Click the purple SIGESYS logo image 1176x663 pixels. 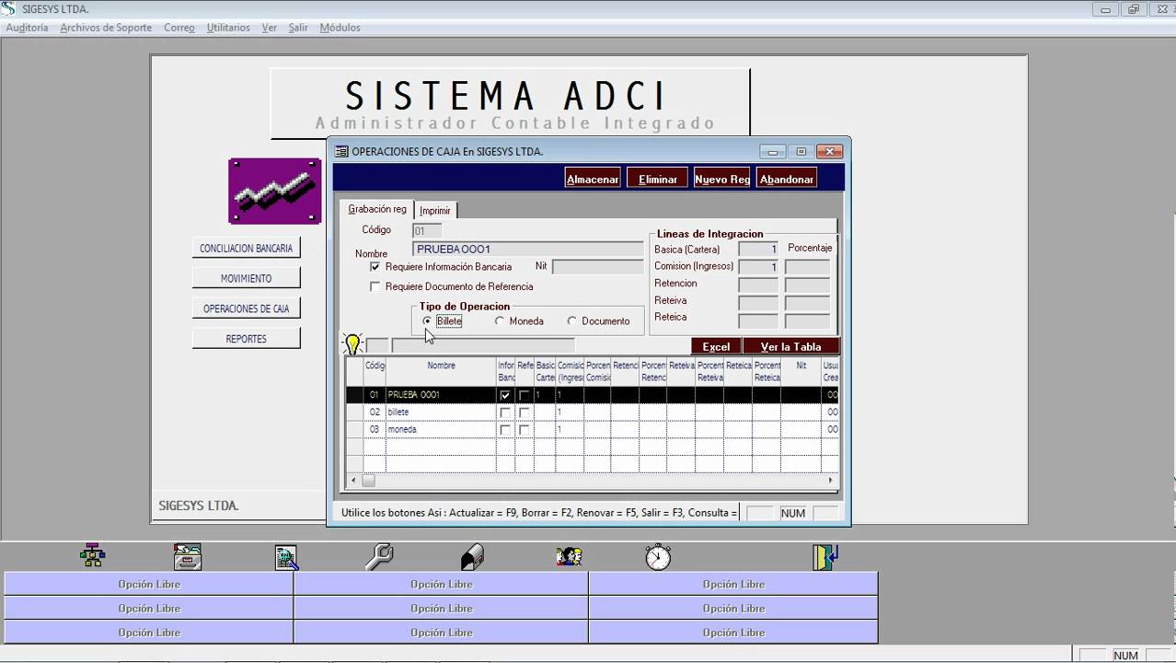pos(275,191)
